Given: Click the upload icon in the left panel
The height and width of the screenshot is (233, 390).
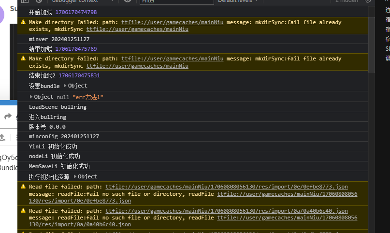Looking at the screenshot, I should point(2,137).
